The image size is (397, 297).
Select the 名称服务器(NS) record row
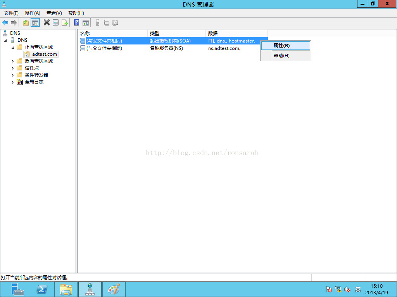click(173, 48)
